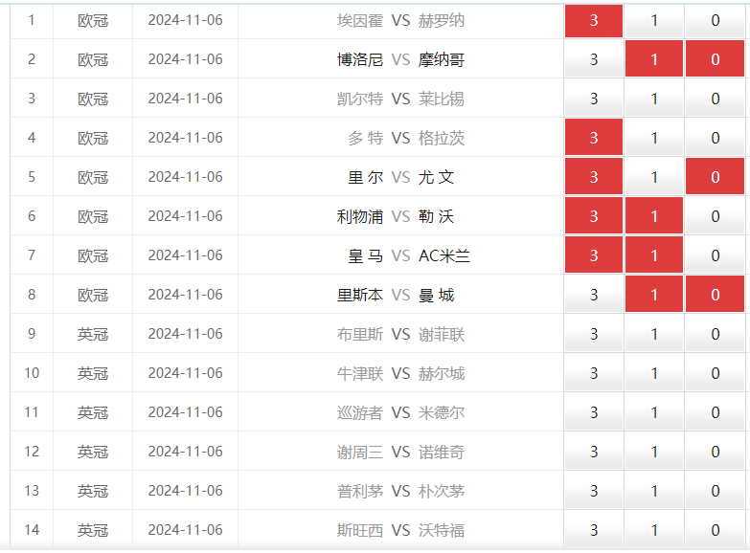
Task: Deselect 0 for 里斯本 VS 曼城 match
Action: pos(716,295)
